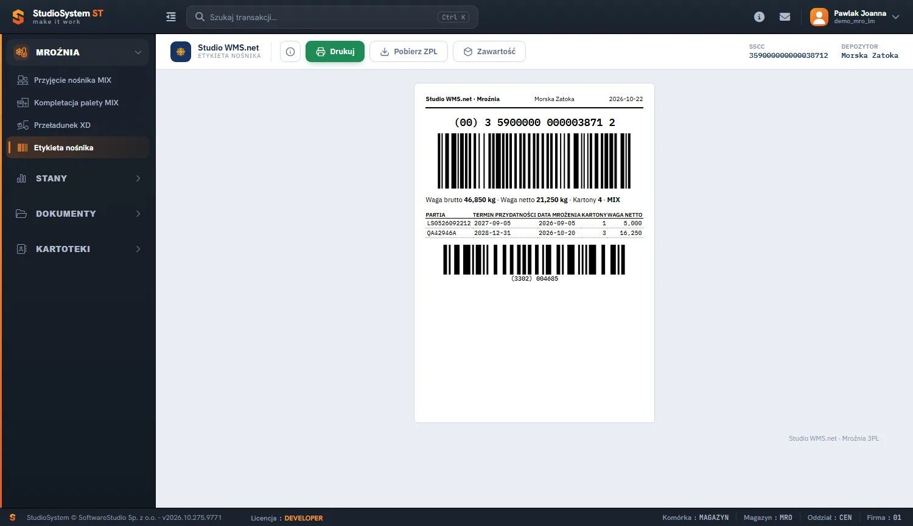This screenshot has width=913, height=526.
Task: Open the messages envelope icon
Action: click(x=785, y=17)
